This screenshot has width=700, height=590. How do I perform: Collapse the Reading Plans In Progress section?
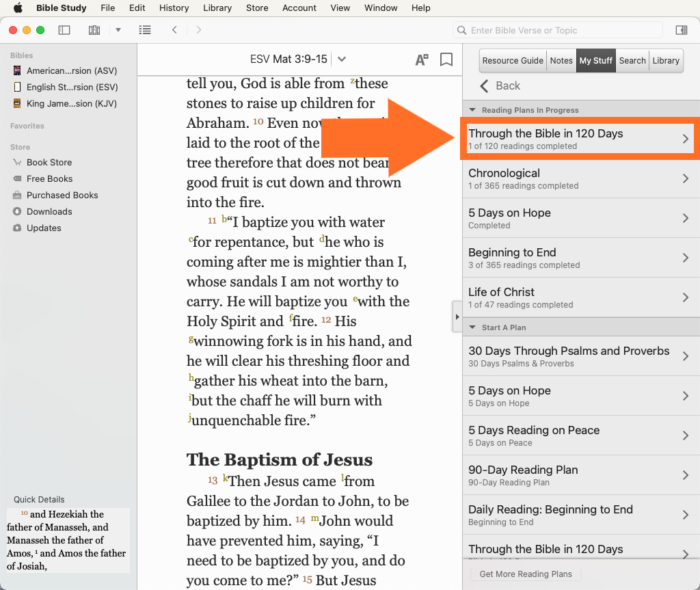[472, 110]
